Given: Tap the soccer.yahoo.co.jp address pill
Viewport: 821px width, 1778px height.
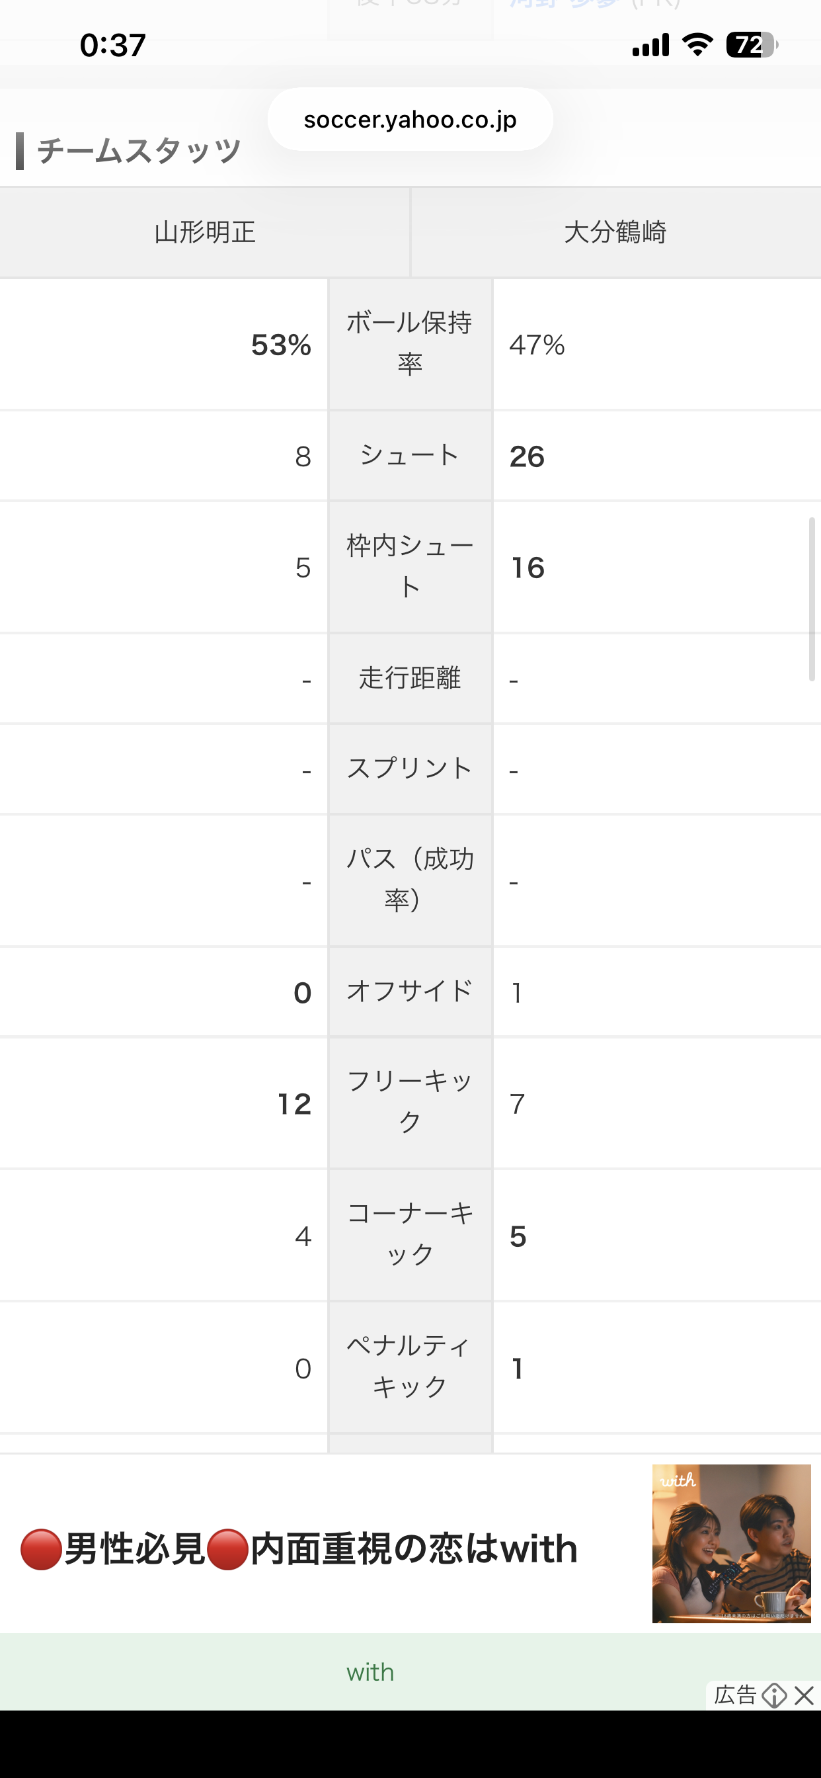Looking at the screenshot, I should 410,120.
